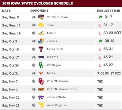
Task: Open the Northern Iowa team link
Action: point(57,17)
